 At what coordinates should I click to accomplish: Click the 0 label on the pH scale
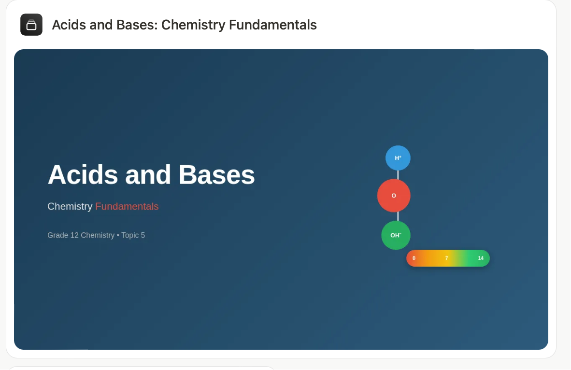coord(414,258)
